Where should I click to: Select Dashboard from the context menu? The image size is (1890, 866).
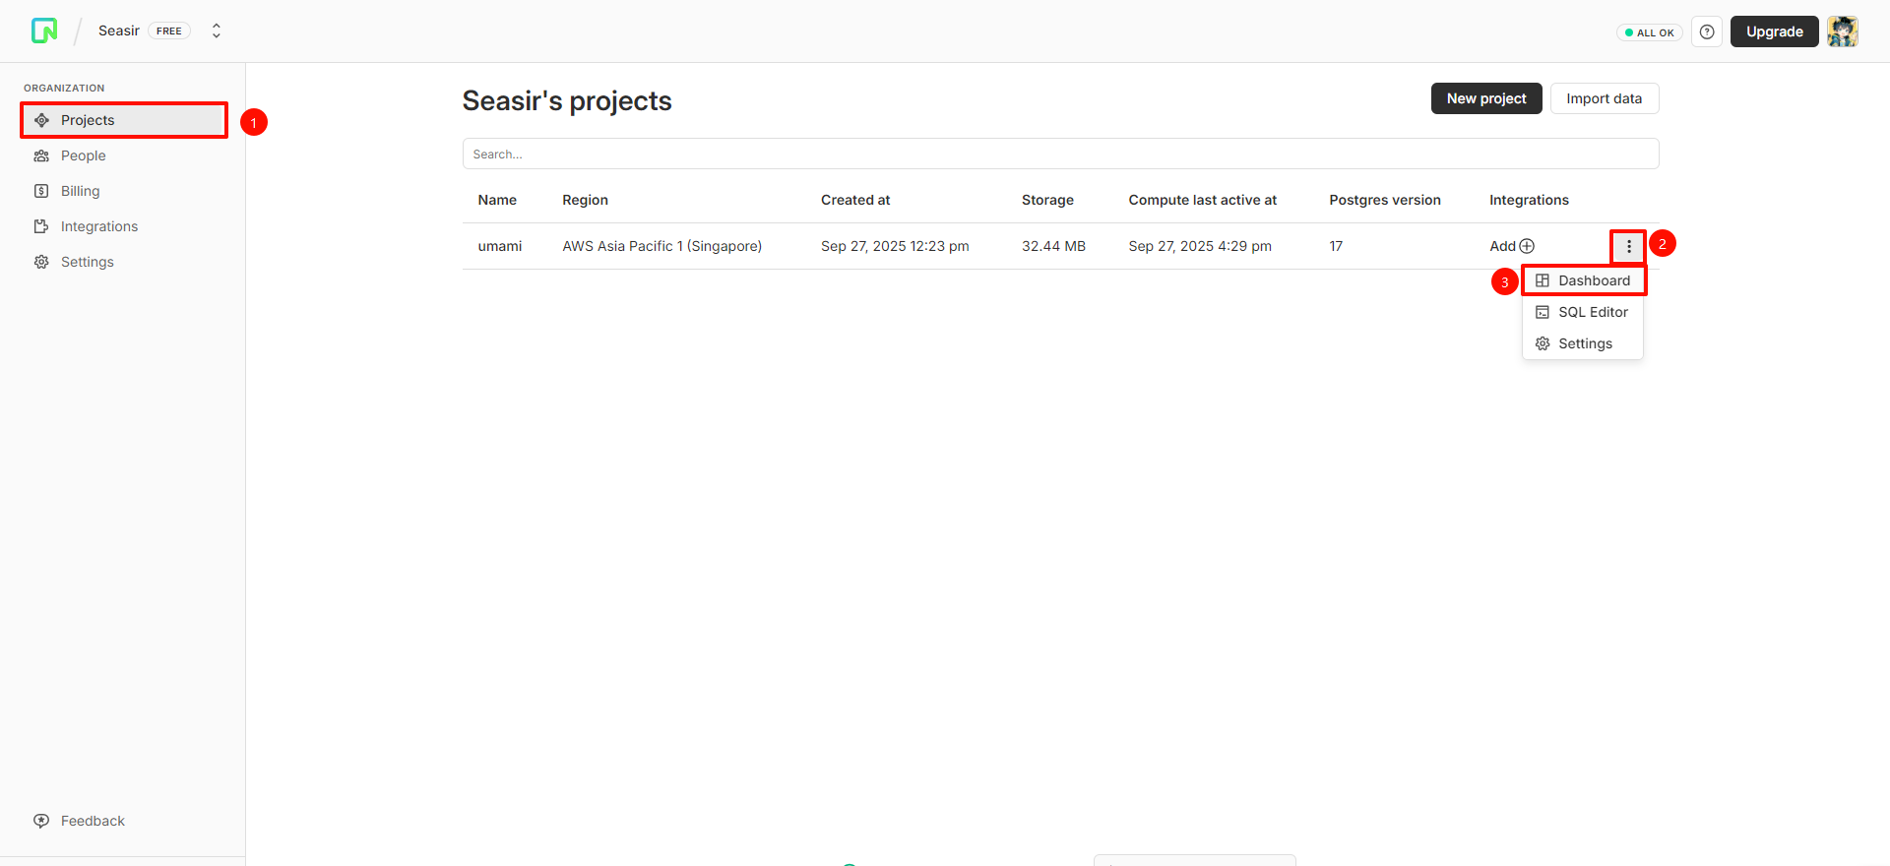click(x=1593, y=280)
